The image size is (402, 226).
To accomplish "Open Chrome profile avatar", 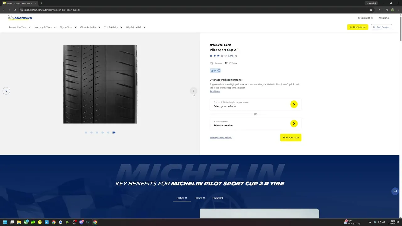I will (x=393, y=10).
